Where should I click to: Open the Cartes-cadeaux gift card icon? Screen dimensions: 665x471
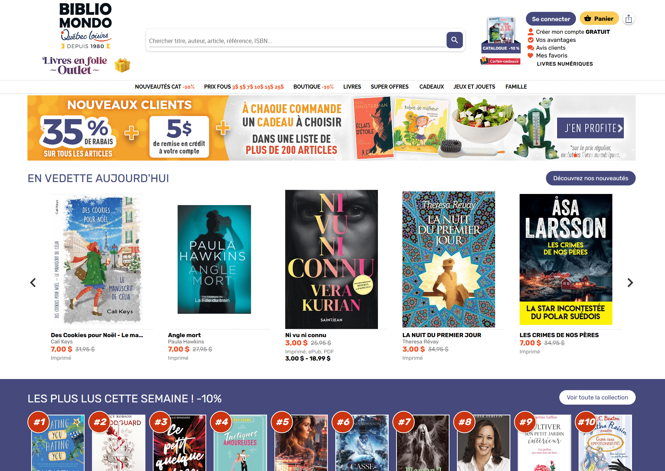pyautogui.click(x=500, y=61)
